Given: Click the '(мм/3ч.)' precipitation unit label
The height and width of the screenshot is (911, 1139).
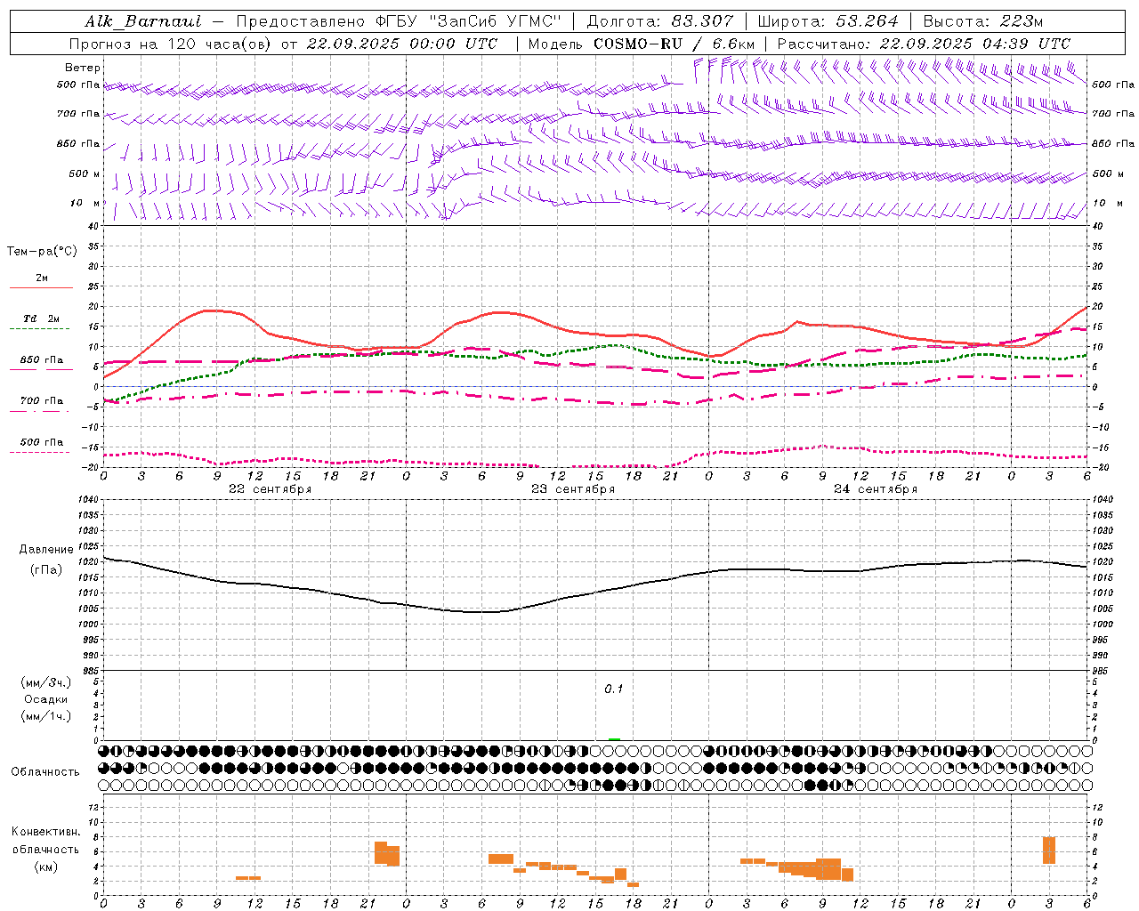Looking at the screenshot, I should point(46,682).
